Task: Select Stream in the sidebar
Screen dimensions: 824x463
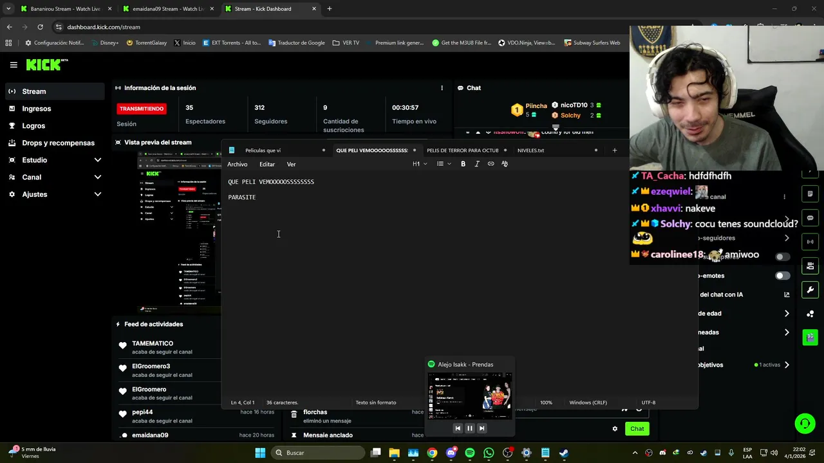Action: pyautogui.click(x=54, y=91)
